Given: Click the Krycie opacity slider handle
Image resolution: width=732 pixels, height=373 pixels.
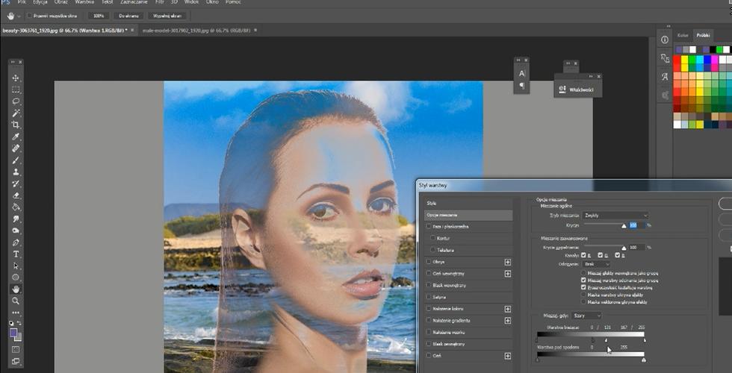Looking at the screenshot, I should pos(624,226).
